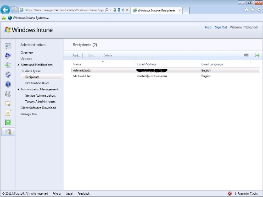Open the Privacy footer link
The width and height of the screenshot is (263, 197).
coord(57,194)
